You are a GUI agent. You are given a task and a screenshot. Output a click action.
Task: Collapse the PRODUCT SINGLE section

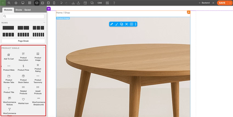pos(44,48)
